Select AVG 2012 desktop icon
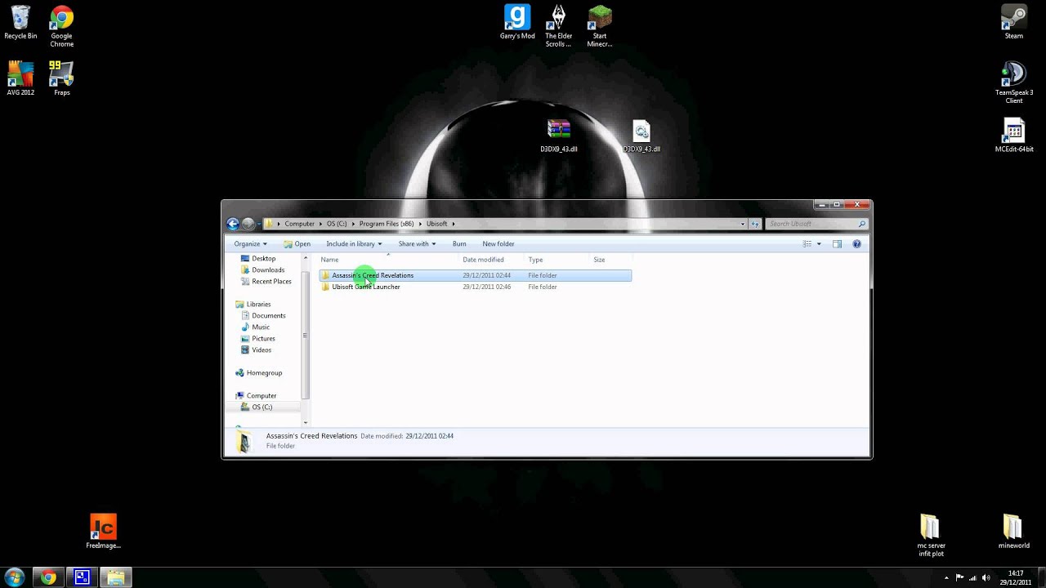This screenshot has width=1046, height=588. pyautogui.click(x=20, y=78)
